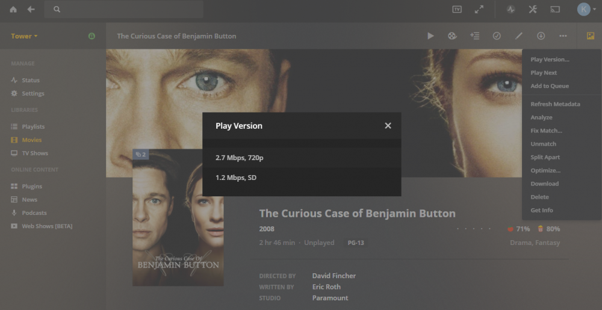
Task: Expand the Tower server dropdown
Action: tap(24, 36)
